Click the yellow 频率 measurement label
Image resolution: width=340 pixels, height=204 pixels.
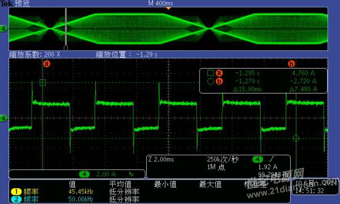31,192
